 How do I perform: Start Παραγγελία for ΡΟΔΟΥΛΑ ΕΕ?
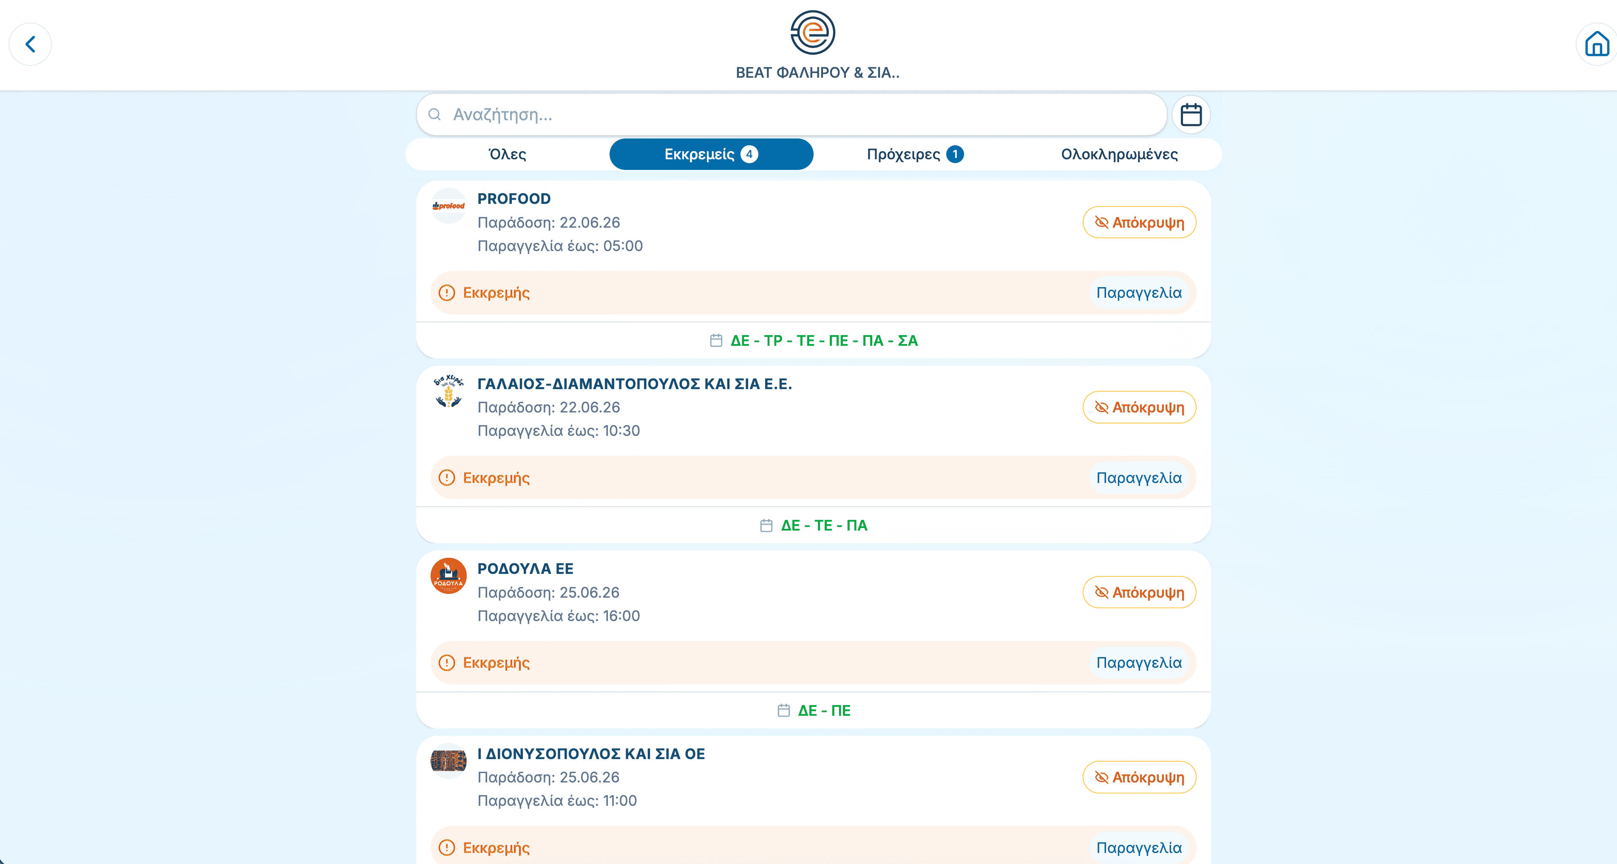[x=1139, y=663]
